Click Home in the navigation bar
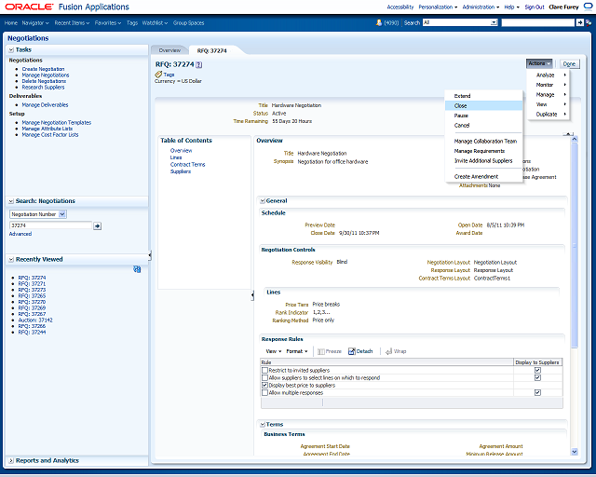Screen dimensions: 596x477 click(10, 22)
